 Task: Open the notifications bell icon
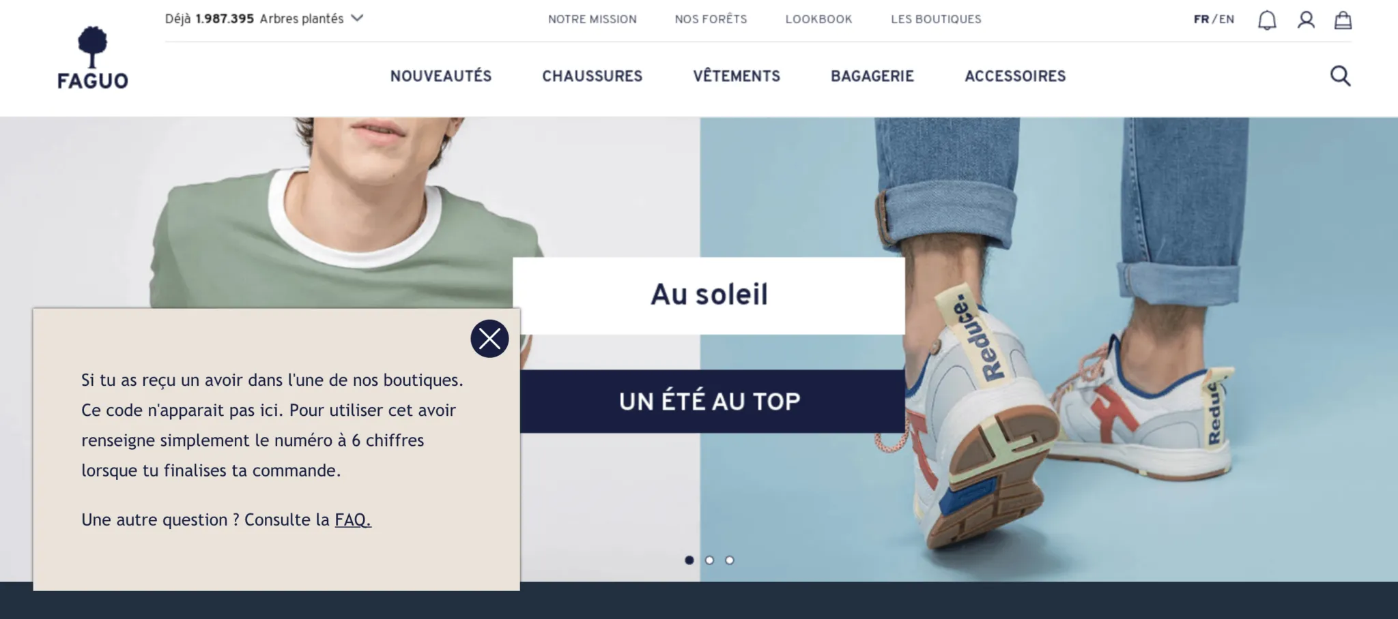[x=1267, y=20]
